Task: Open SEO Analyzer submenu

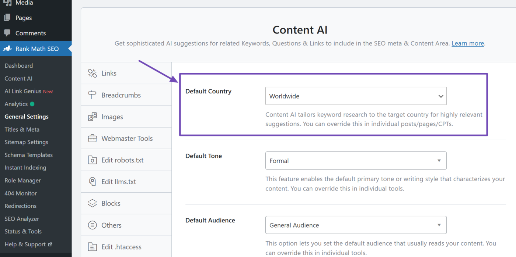Action: 22,219
